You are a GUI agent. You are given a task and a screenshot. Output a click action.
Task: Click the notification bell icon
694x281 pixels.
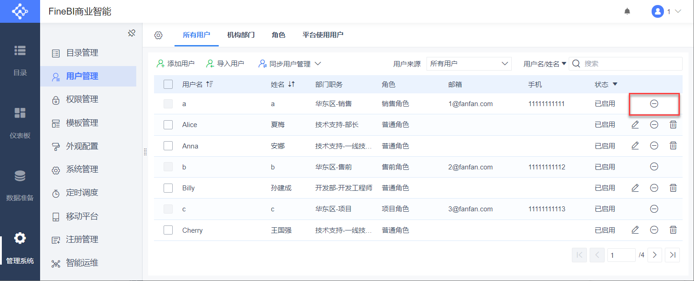627,11
